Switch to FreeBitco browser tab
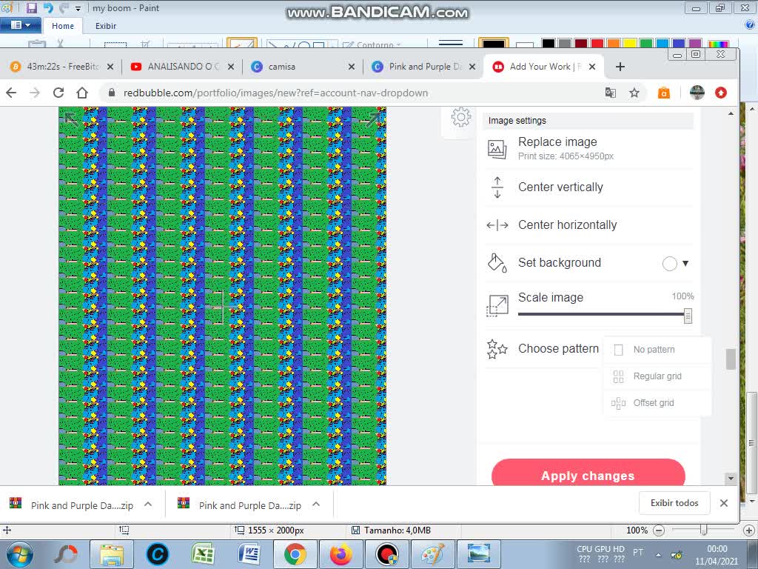 click(x=63, y=66)
